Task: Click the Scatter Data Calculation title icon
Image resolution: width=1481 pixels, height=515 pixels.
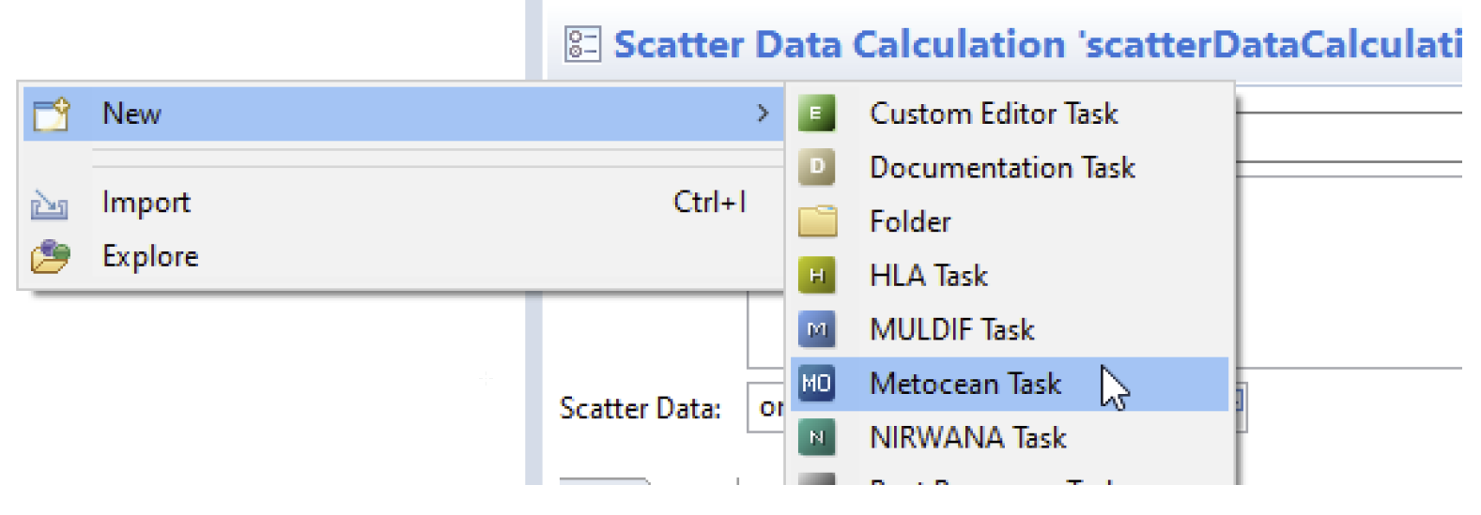Action: 582,44
